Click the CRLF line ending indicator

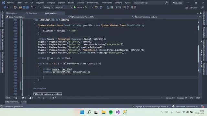click(198, 98)
